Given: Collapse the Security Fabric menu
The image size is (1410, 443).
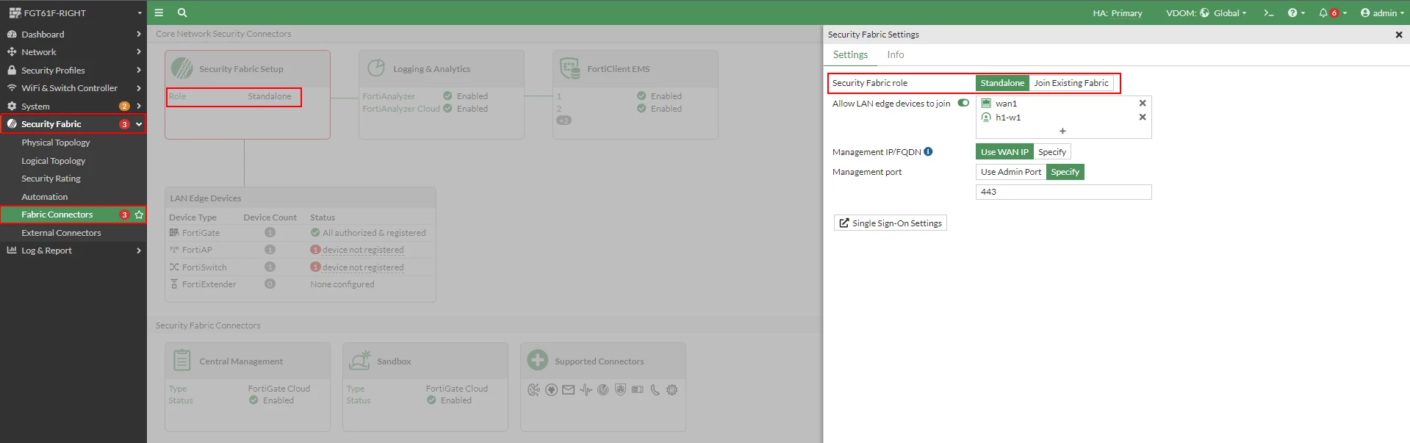Looking at the screenshot, I should click(73, 124).
